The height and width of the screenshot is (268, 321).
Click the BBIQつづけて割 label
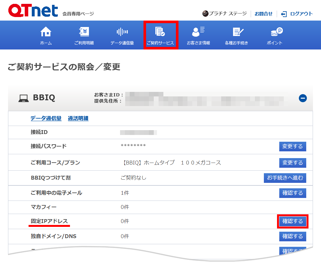[51, 178]
